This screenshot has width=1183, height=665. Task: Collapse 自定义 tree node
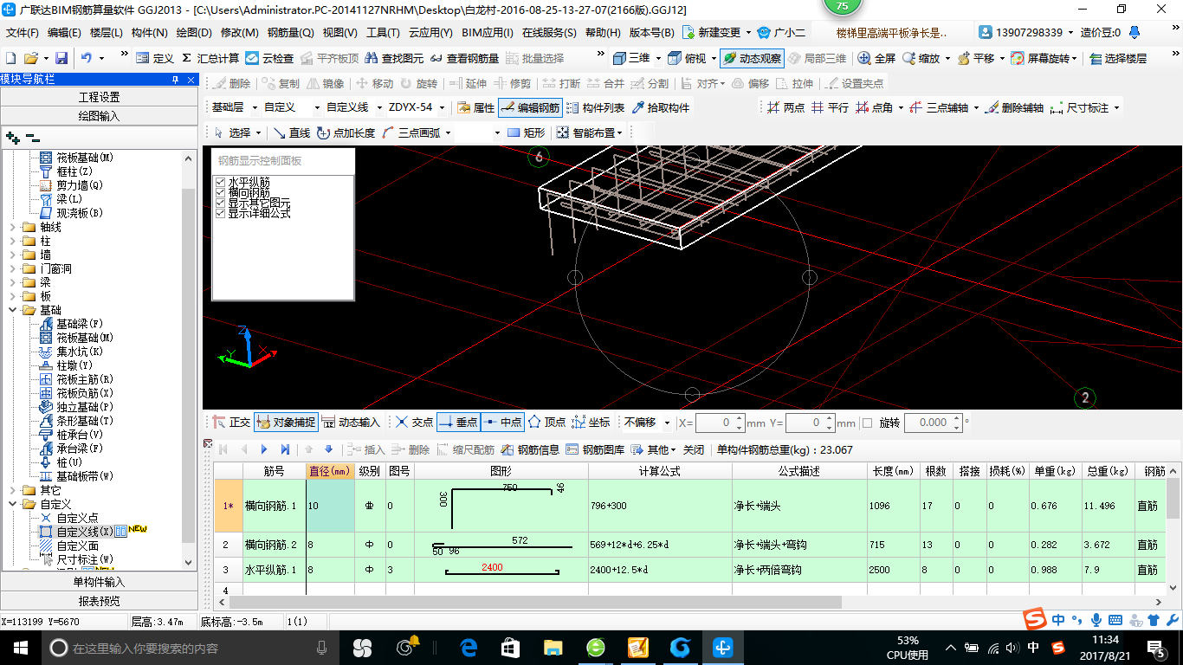click(x=12, y=504)
